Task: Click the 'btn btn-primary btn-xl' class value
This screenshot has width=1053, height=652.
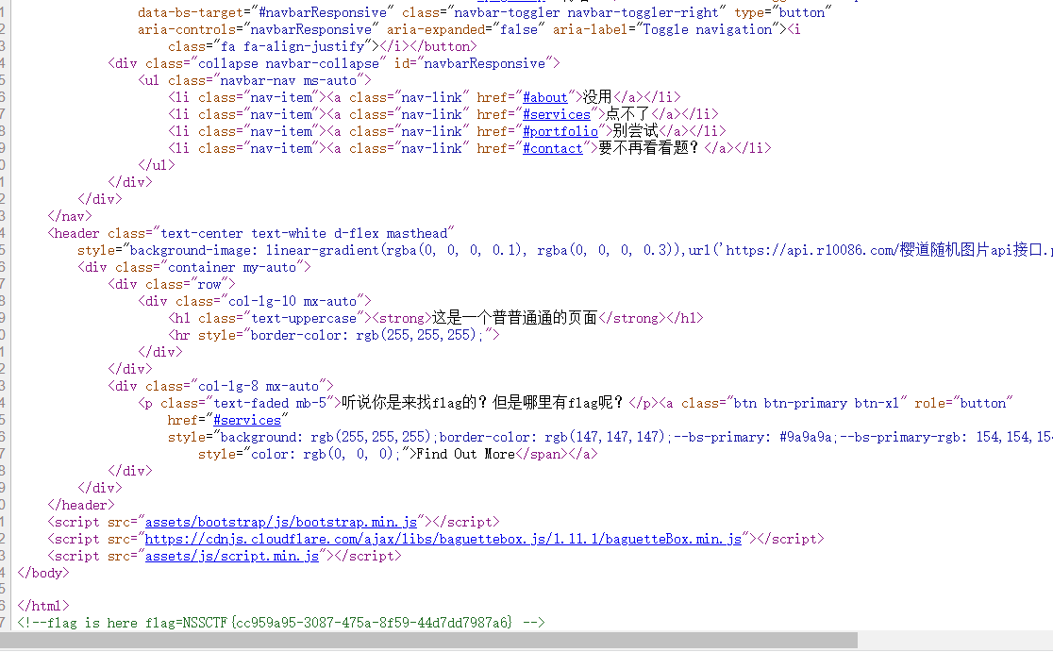Action: click(816, 403)
